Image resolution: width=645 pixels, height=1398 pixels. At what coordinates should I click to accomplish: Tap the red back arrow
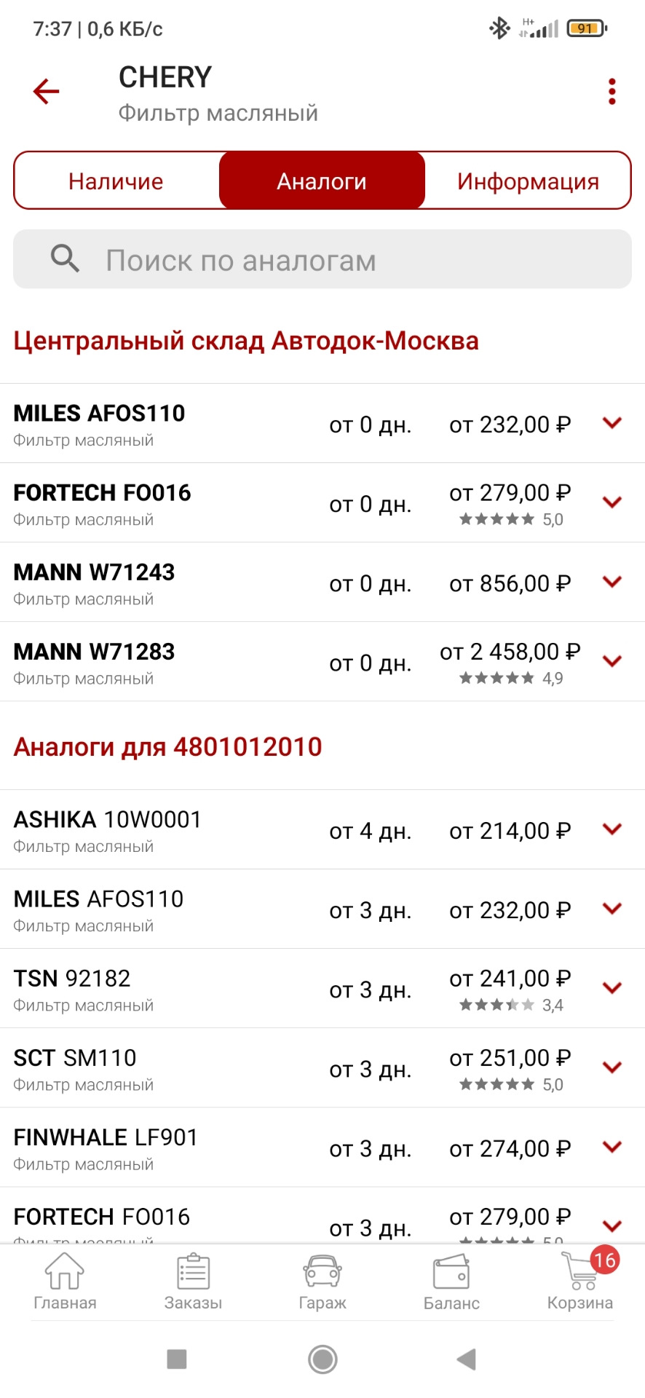(x=46, y=92)
